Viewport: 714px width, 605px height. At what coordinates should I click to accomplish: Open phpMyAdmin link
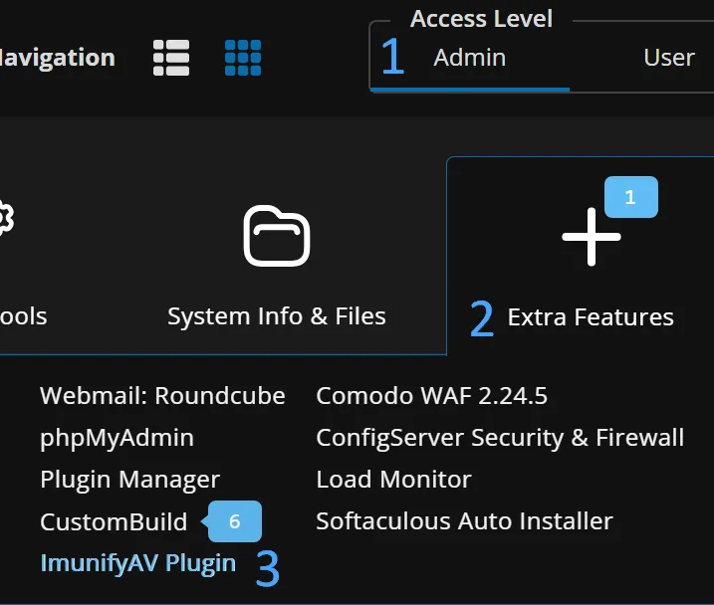(118, 438)
